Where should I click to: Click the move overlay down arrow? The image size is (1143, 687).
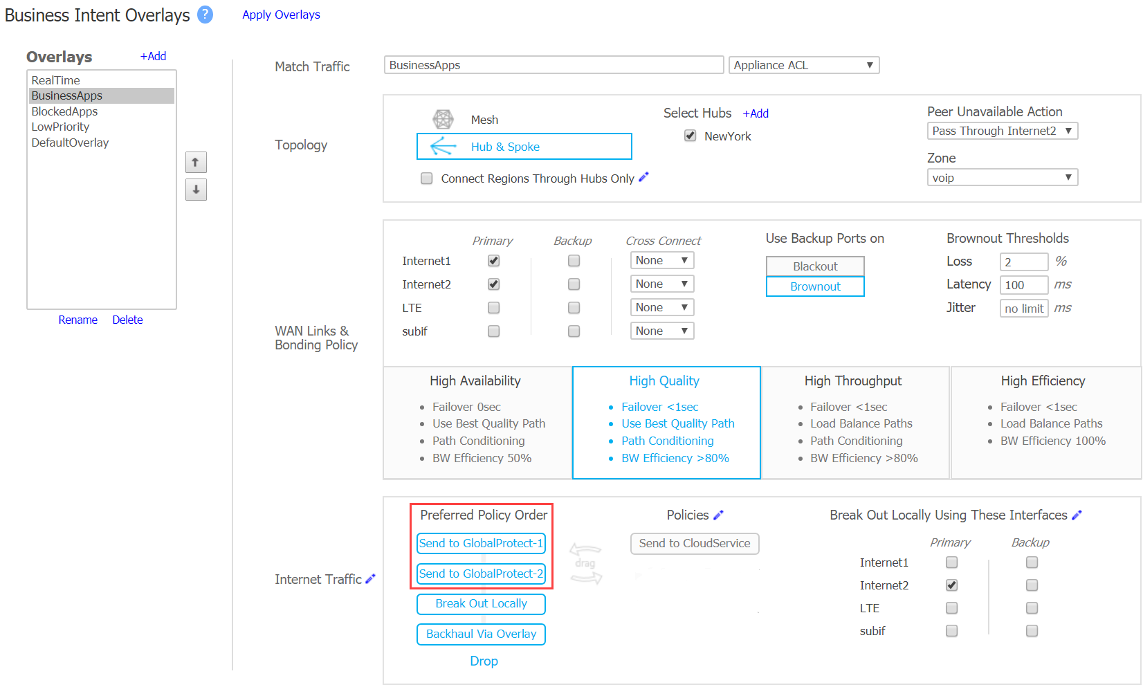pyautogui.click(x=196, y=190)
